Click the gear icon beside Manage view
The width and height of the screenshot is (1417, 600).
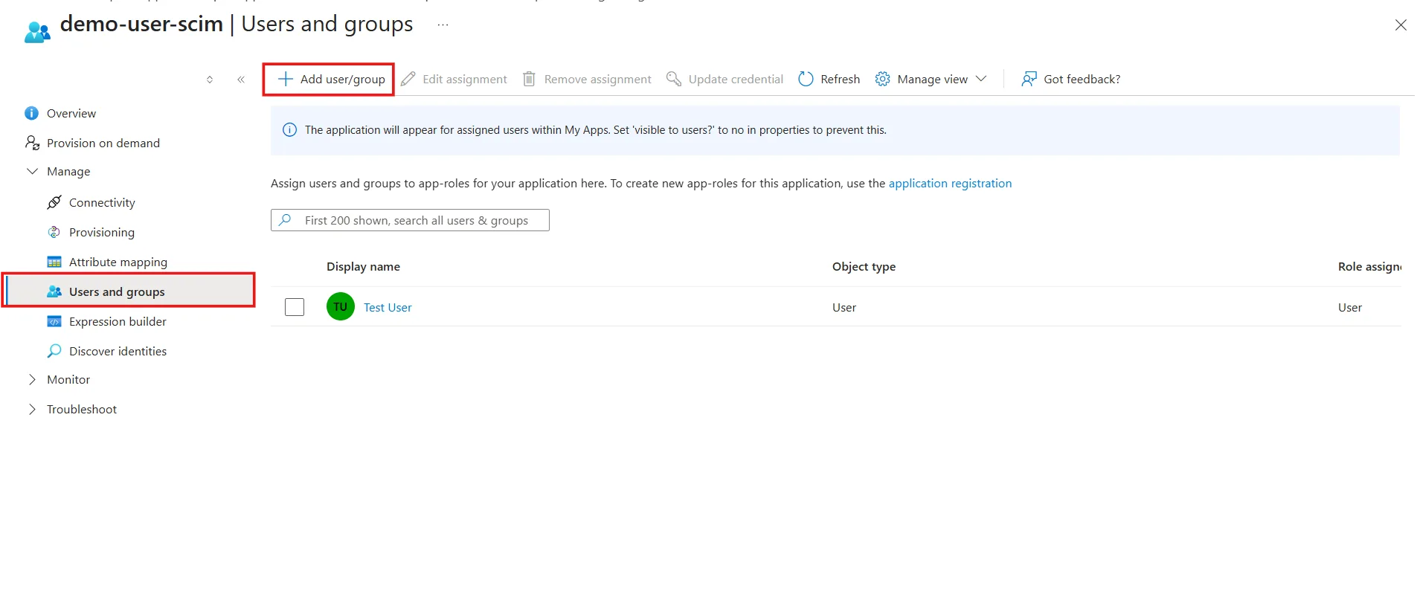click(883, 79)
